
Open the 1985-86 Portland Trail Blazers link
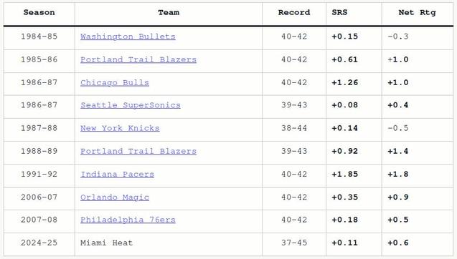pyautogui.click(x=138, y=59)
